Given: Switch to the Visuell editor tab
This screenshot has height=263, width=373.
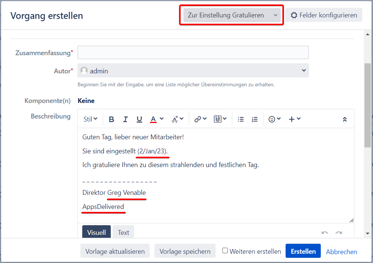Looking at the screenshot, I should 96,232.
